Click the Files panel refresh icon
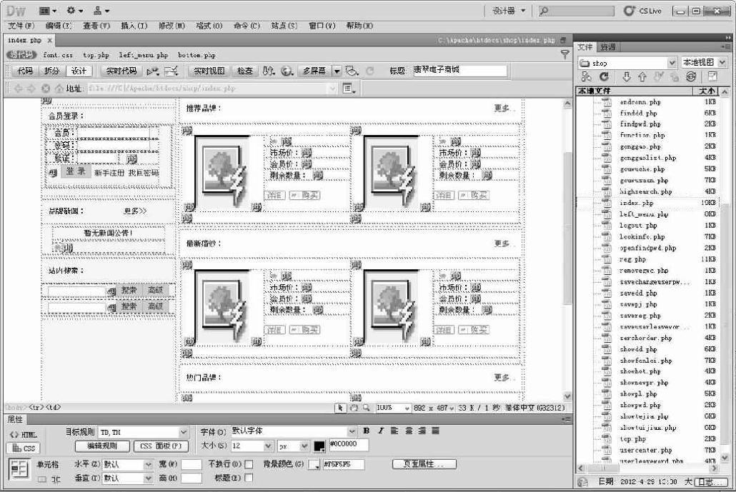Viewport: 736px width, 492px height. point(604,76)
